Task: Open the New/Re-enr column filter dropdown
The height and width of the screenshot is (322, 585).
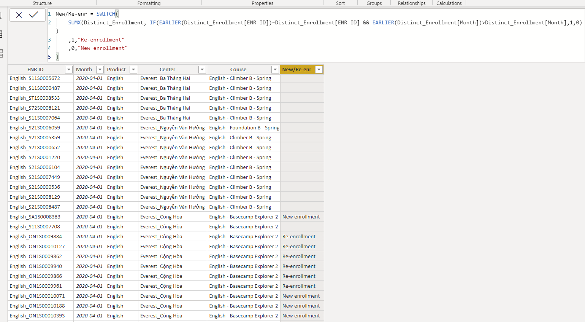Action: (319, 70)
